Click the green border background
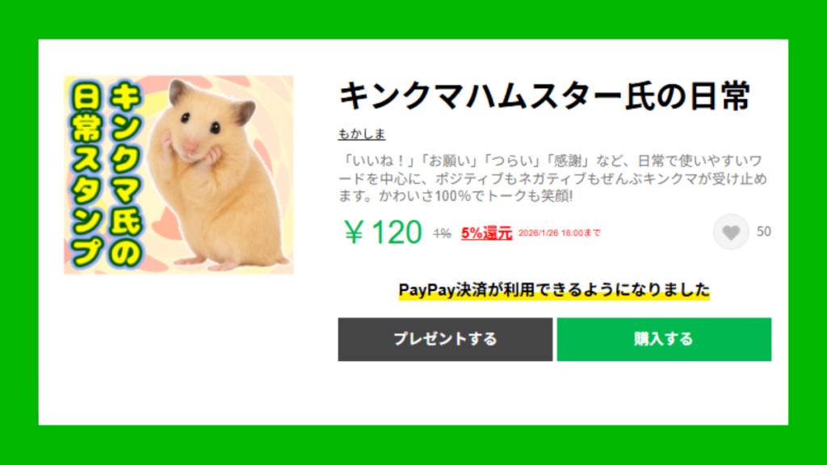Screen dimensions: 827x465 pos(413,19)
